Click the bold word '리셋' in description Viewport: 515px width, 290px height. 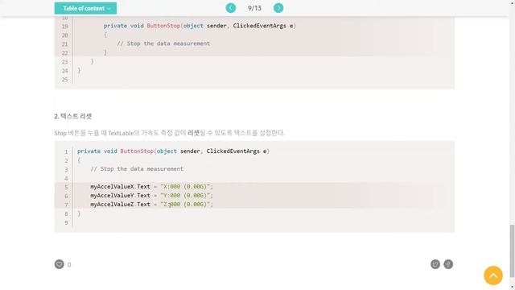pos(193,133)
